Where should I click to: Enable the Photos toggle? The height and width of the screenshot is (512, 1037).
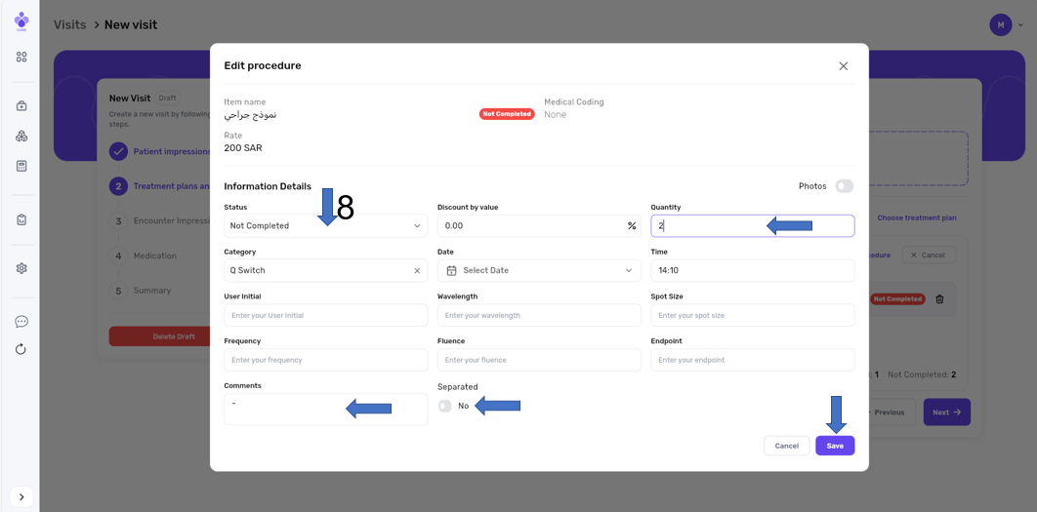click(x=844, y=186)
